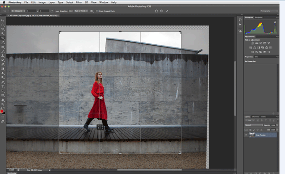Switch to the Info tab
Screen dimensions: 285x174
point(256,57)
